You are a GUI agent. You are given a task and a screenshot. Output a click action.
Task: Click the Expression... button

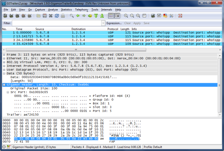coord(114,23)
